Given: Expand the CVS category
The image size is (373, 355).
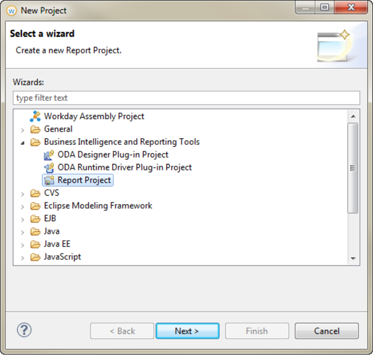Looking at the screenshot, I should click(22, 194).
